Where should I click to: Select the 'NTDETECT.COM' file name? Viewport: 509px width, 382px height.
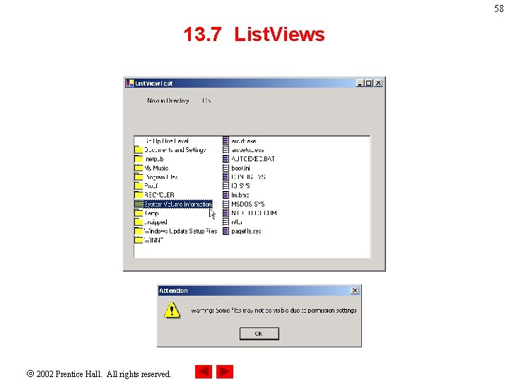(x=254, y=213)
